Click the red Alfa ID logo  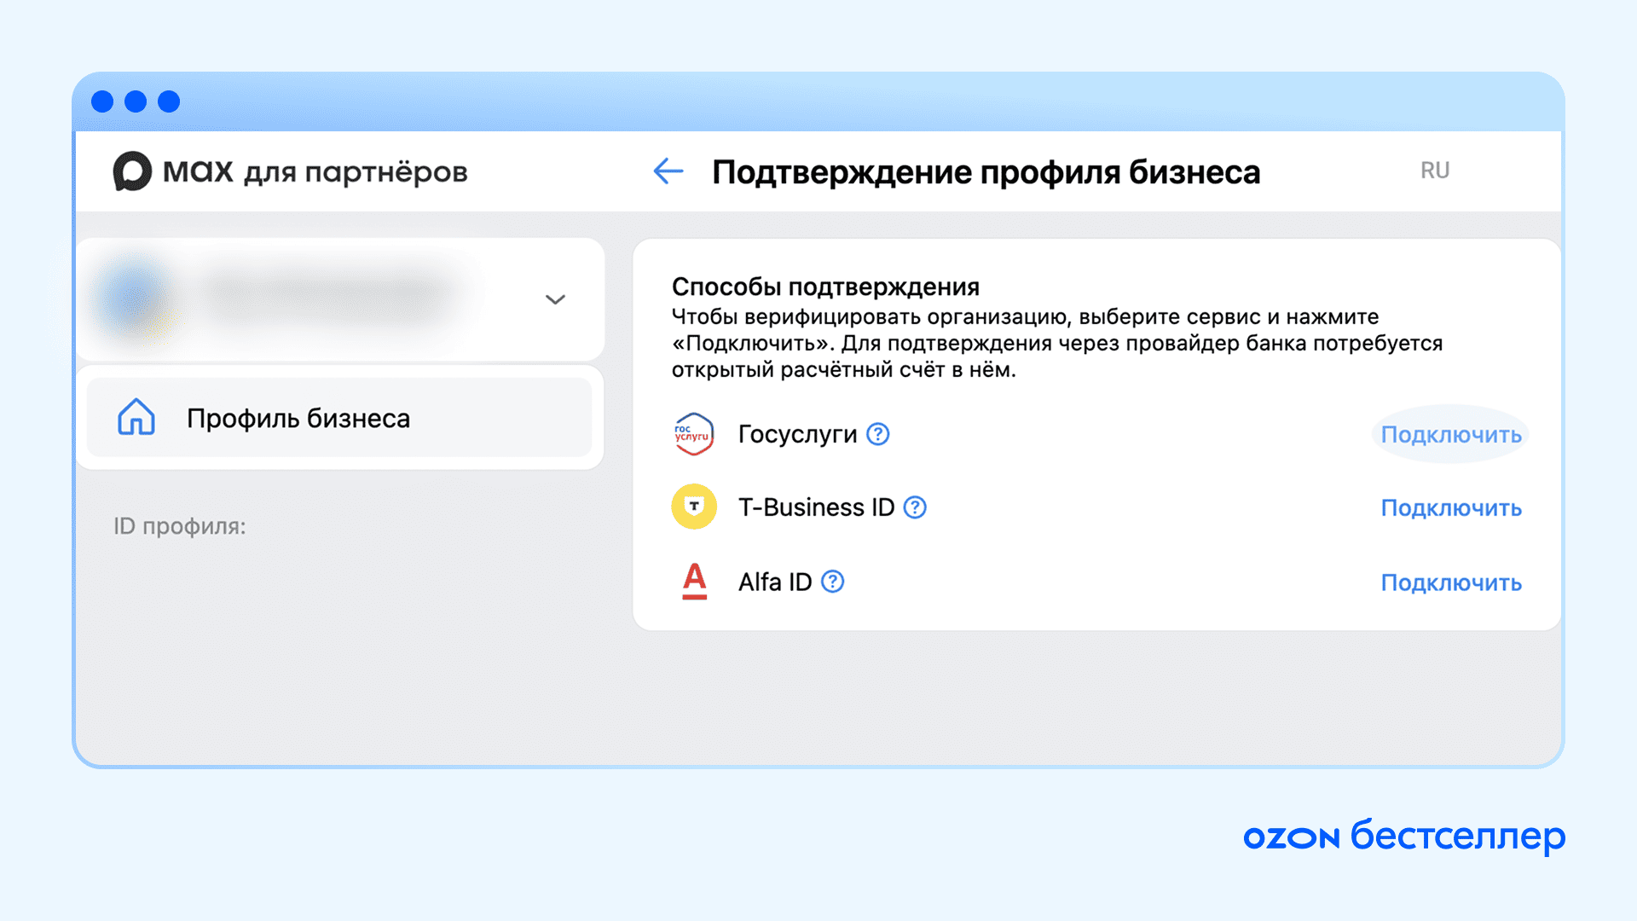click(x=695, y=582)
